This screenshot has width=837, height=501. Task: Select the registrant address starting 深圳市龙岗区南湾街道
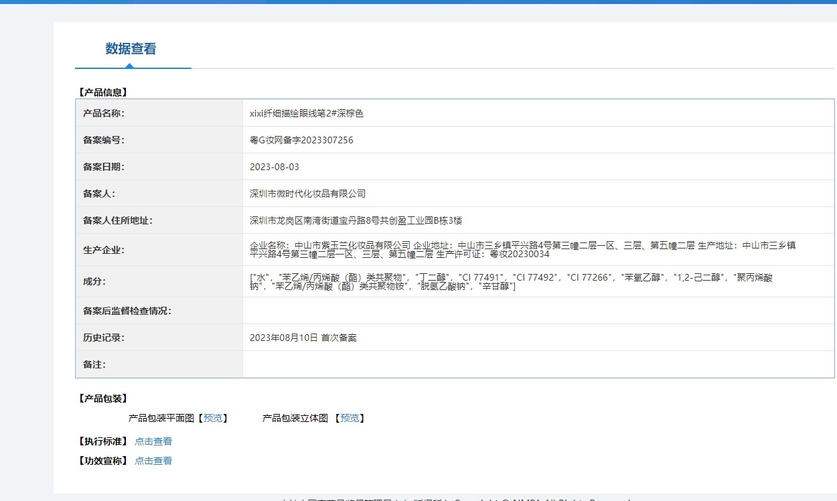pos(356,220)
